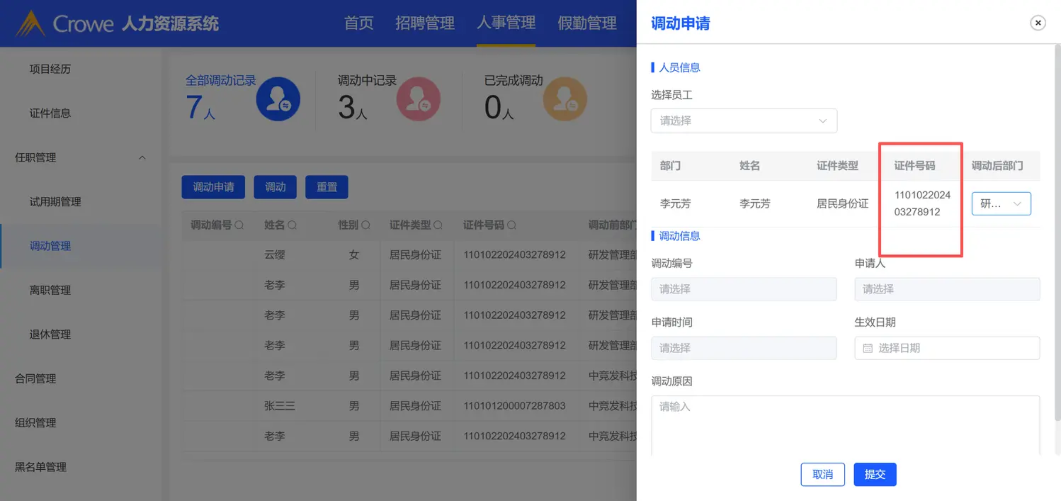This screenshot has height=501, width=1061.
Task: Click search icon next to 证件号码 column
Action: 512,225
